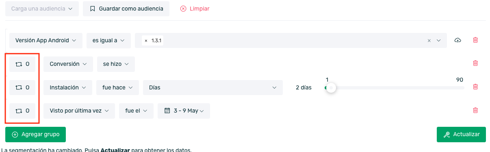Toggle repeat counter beside Visto por última vez

pyautogui.click(x=22, y=111)
